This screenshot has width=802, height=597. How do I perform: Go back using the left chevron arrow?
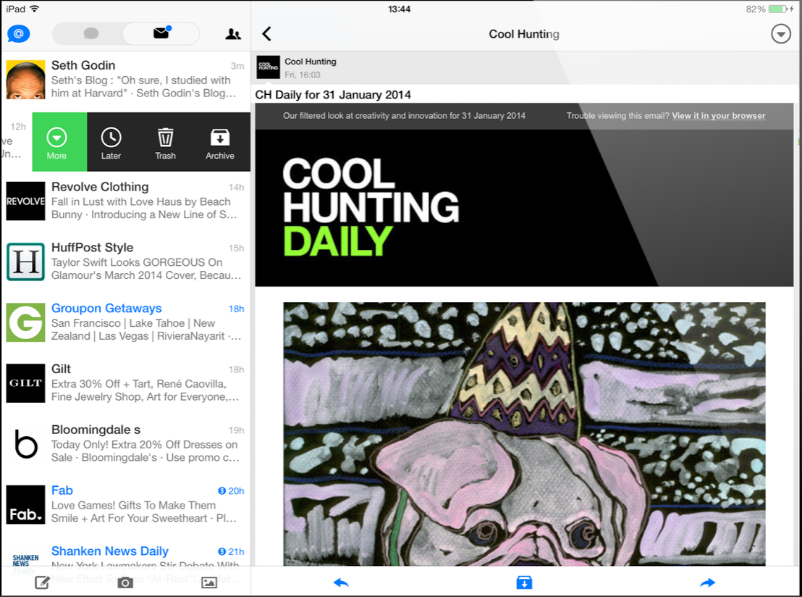coord(266,34)
